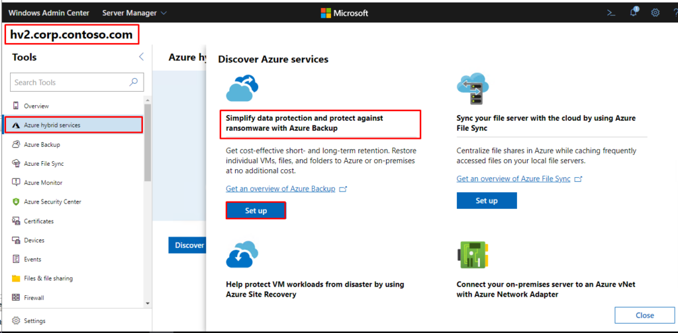Click the Certificates sidebar icon

click(x=16, y=221)
